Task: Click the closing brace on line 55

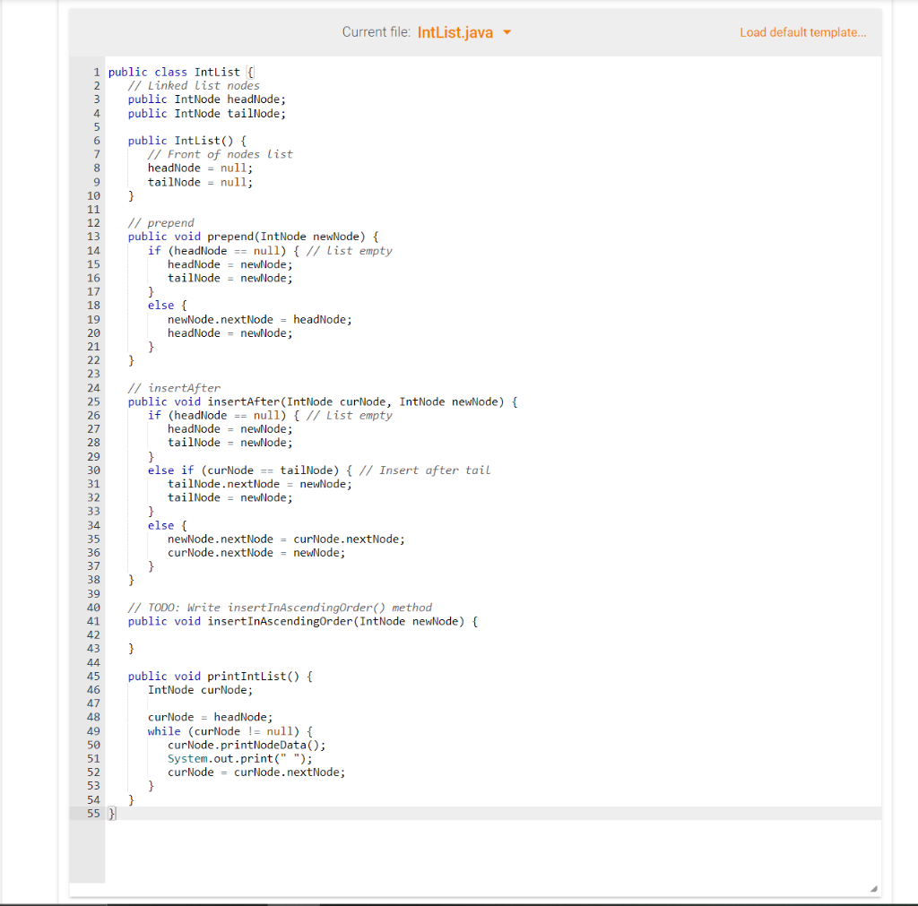Action: (x=109, y=813)
